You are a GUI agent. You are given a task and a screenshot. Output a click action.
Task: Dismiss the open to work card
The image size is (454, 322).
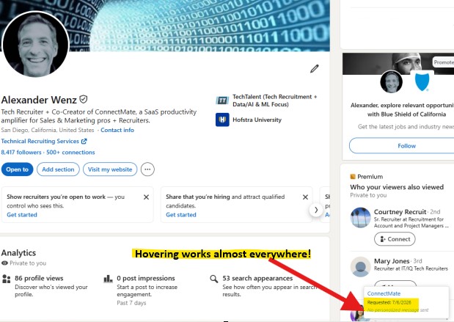pos(146,197)
